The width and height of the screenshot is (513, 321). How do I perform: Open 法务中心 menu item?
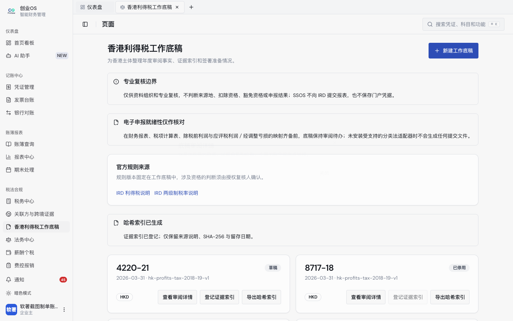36,240
